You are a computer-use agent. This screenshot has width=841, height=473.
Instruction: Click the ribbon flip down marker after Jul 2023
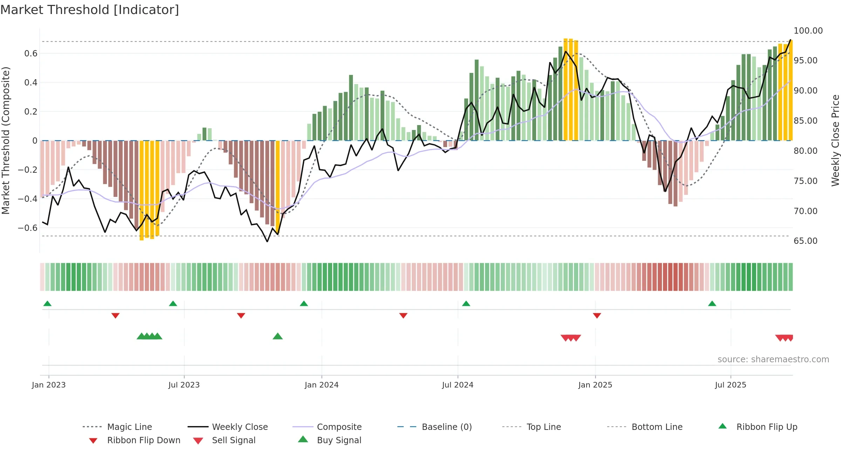[x=241, y=315]
